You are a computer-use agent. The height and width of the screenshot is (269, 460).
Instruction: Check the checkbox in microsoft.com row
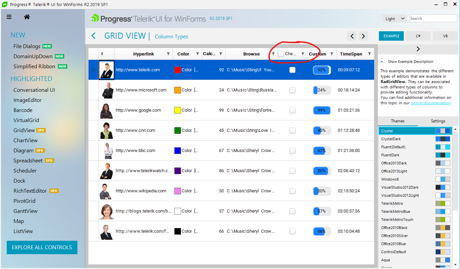click(292, 90)
